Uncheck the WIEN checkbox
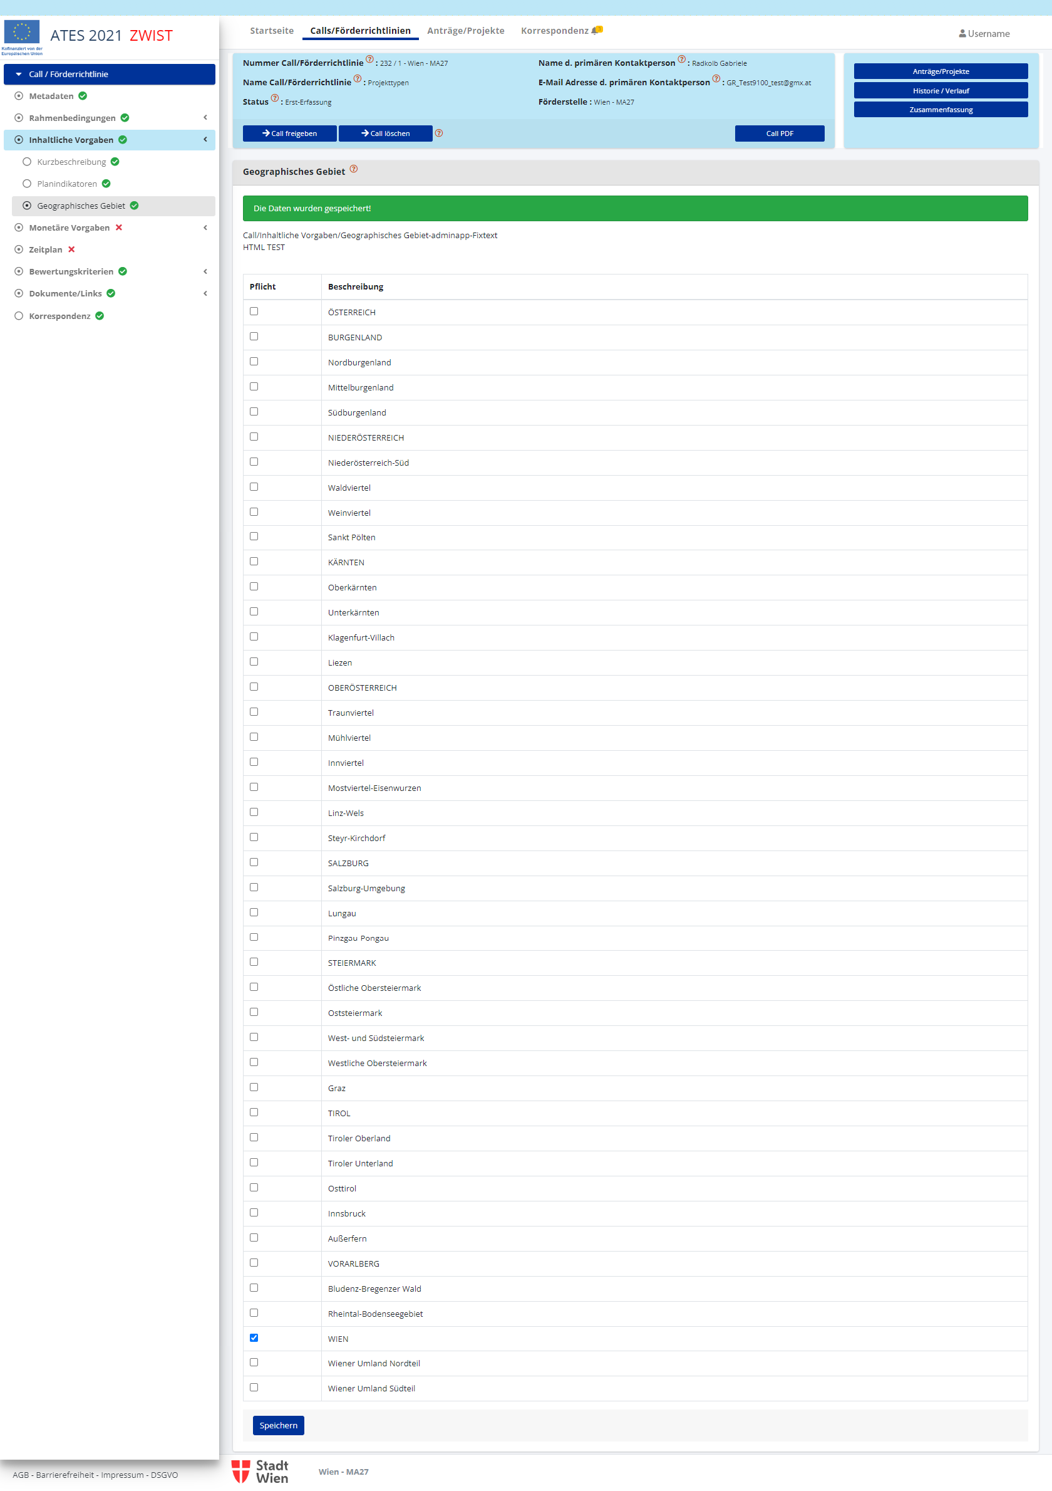Viewport: 1052px width, 1491px height. tap(254, 1337)
